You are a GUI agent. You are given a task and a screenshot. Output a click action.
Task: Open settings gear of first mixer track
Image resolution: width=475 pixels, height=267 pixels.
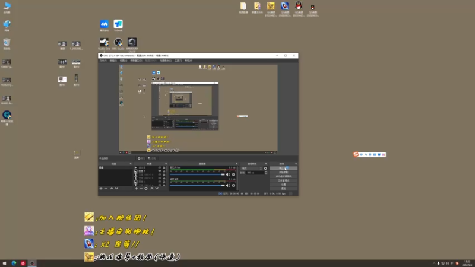point(233,174)
